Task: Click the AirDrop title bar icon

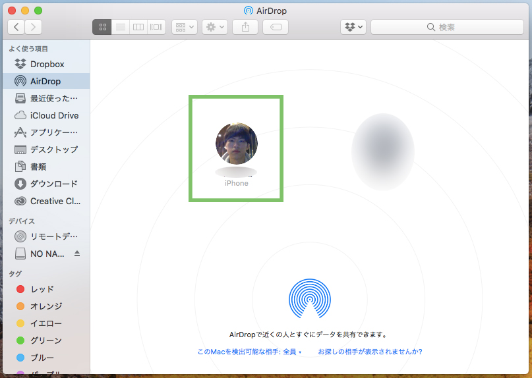Action: (249, 11)
